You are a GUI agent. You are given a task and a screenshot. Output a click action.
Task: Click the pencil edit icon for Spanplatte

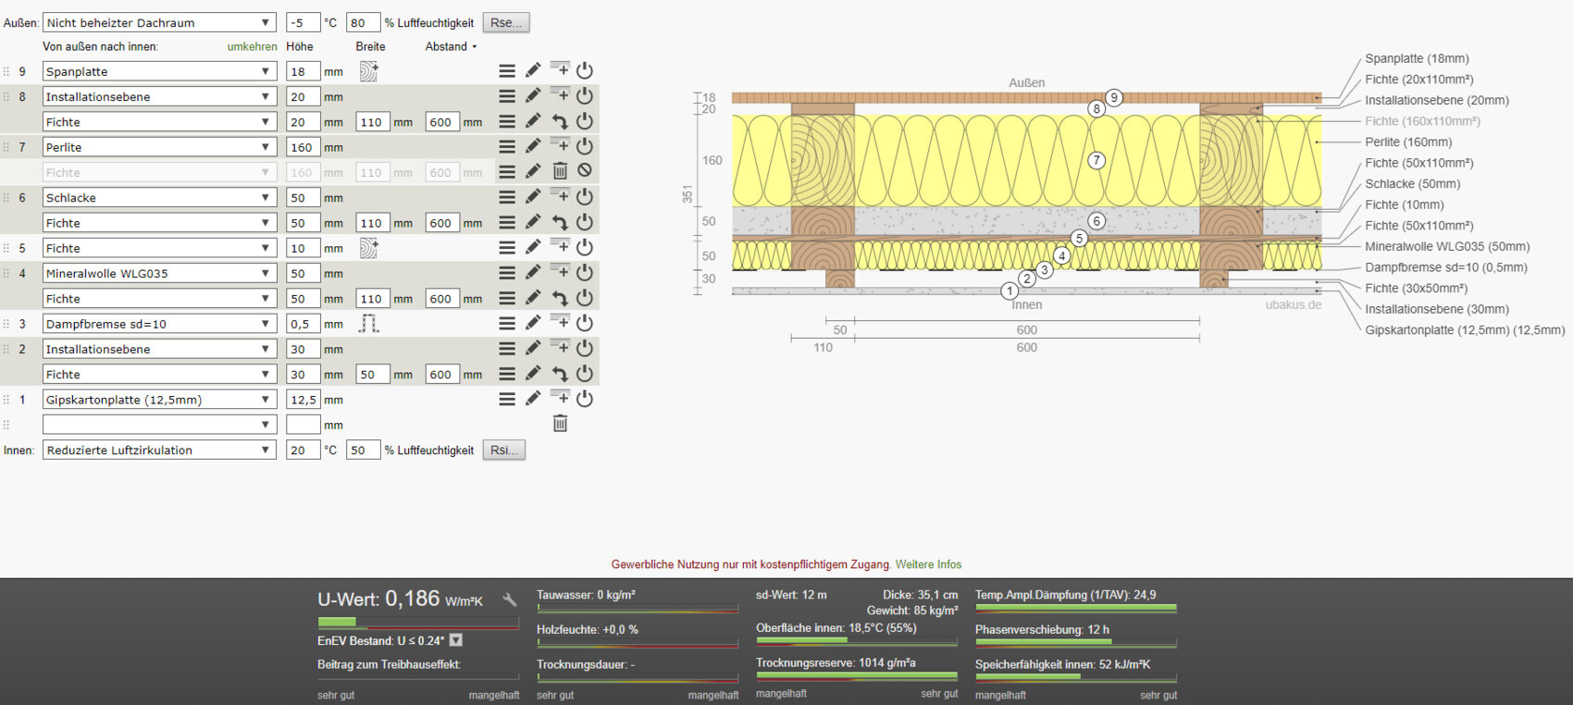[x=533, y=71]
